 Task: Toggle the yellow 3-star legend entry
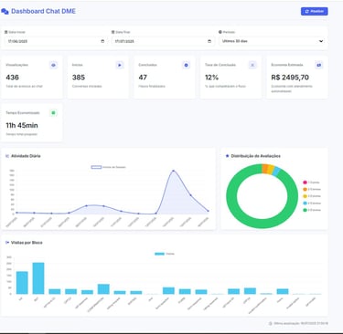click(x=312, y=196)
